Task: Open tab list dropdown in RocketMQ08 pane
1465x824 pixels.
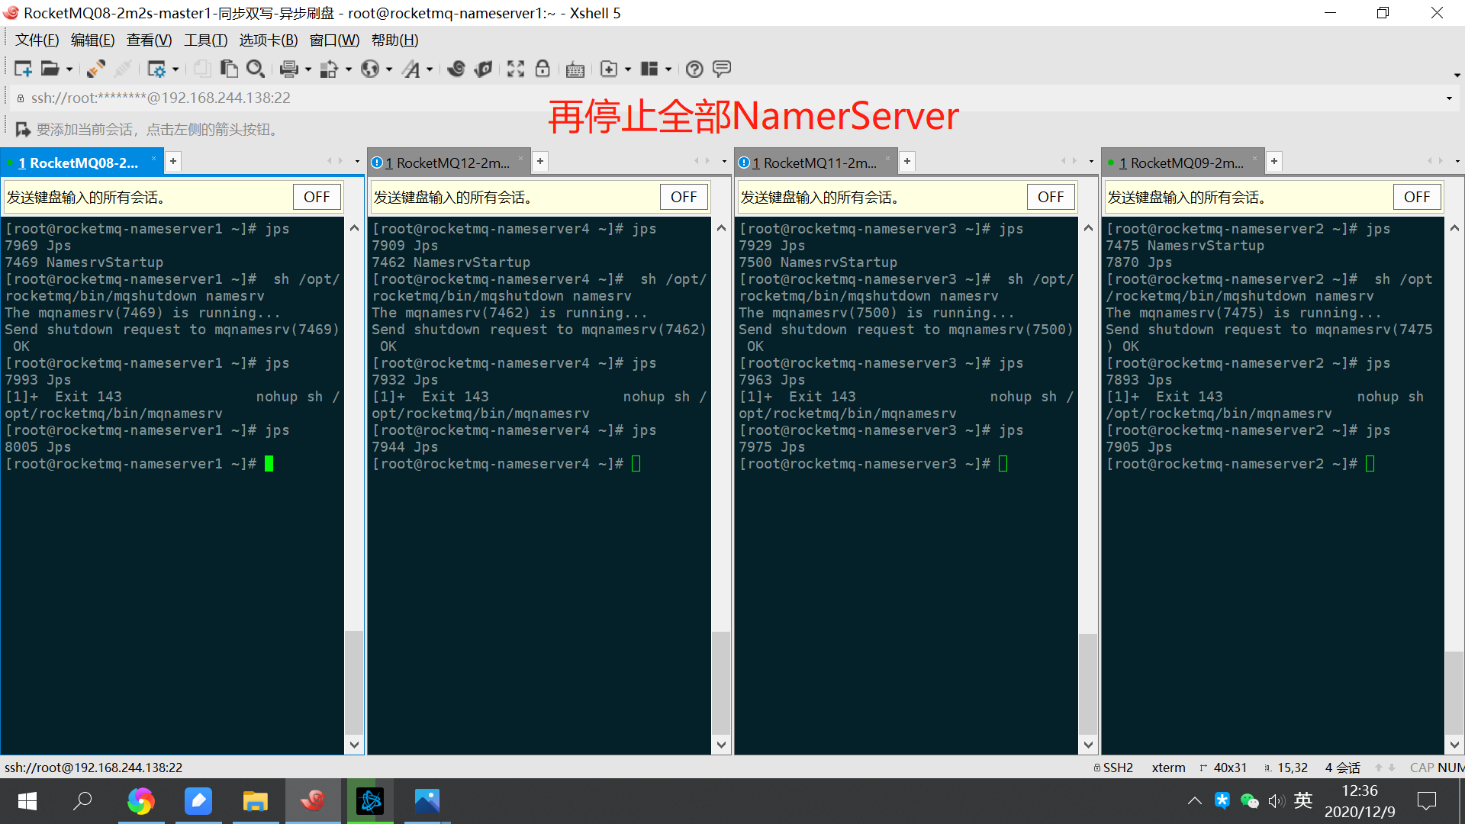Action: (x=357, y=161)
